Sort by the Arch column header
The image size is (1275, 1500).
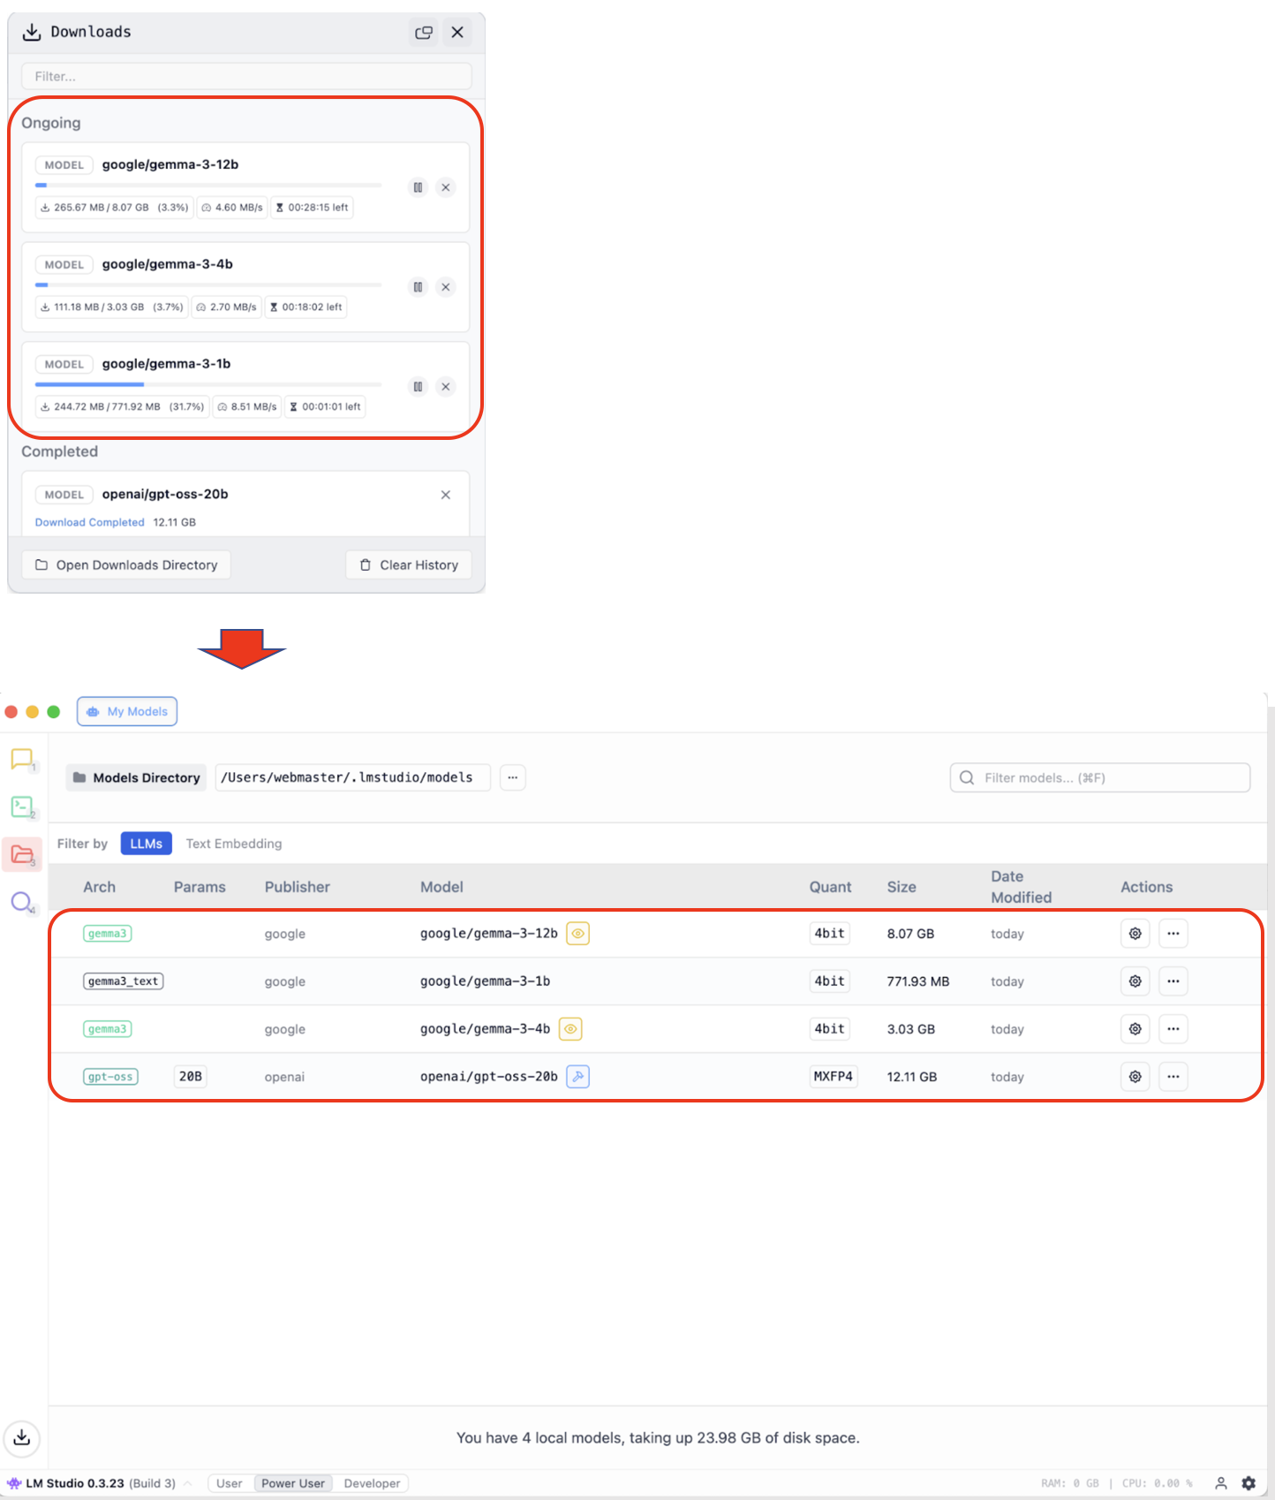[x=100, y=887]
